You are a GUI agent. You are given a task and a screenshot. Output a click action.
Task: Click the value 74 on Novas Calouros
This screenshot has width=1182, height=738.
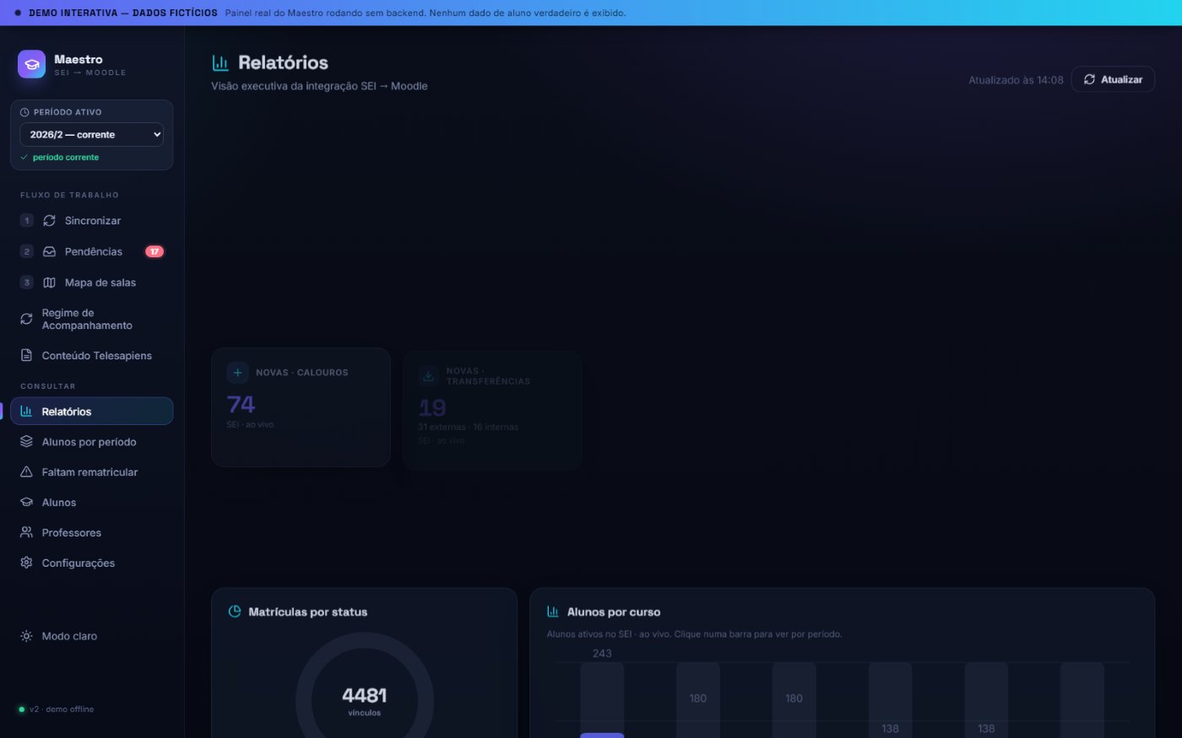pyautogui.click(x=241, y=405)
